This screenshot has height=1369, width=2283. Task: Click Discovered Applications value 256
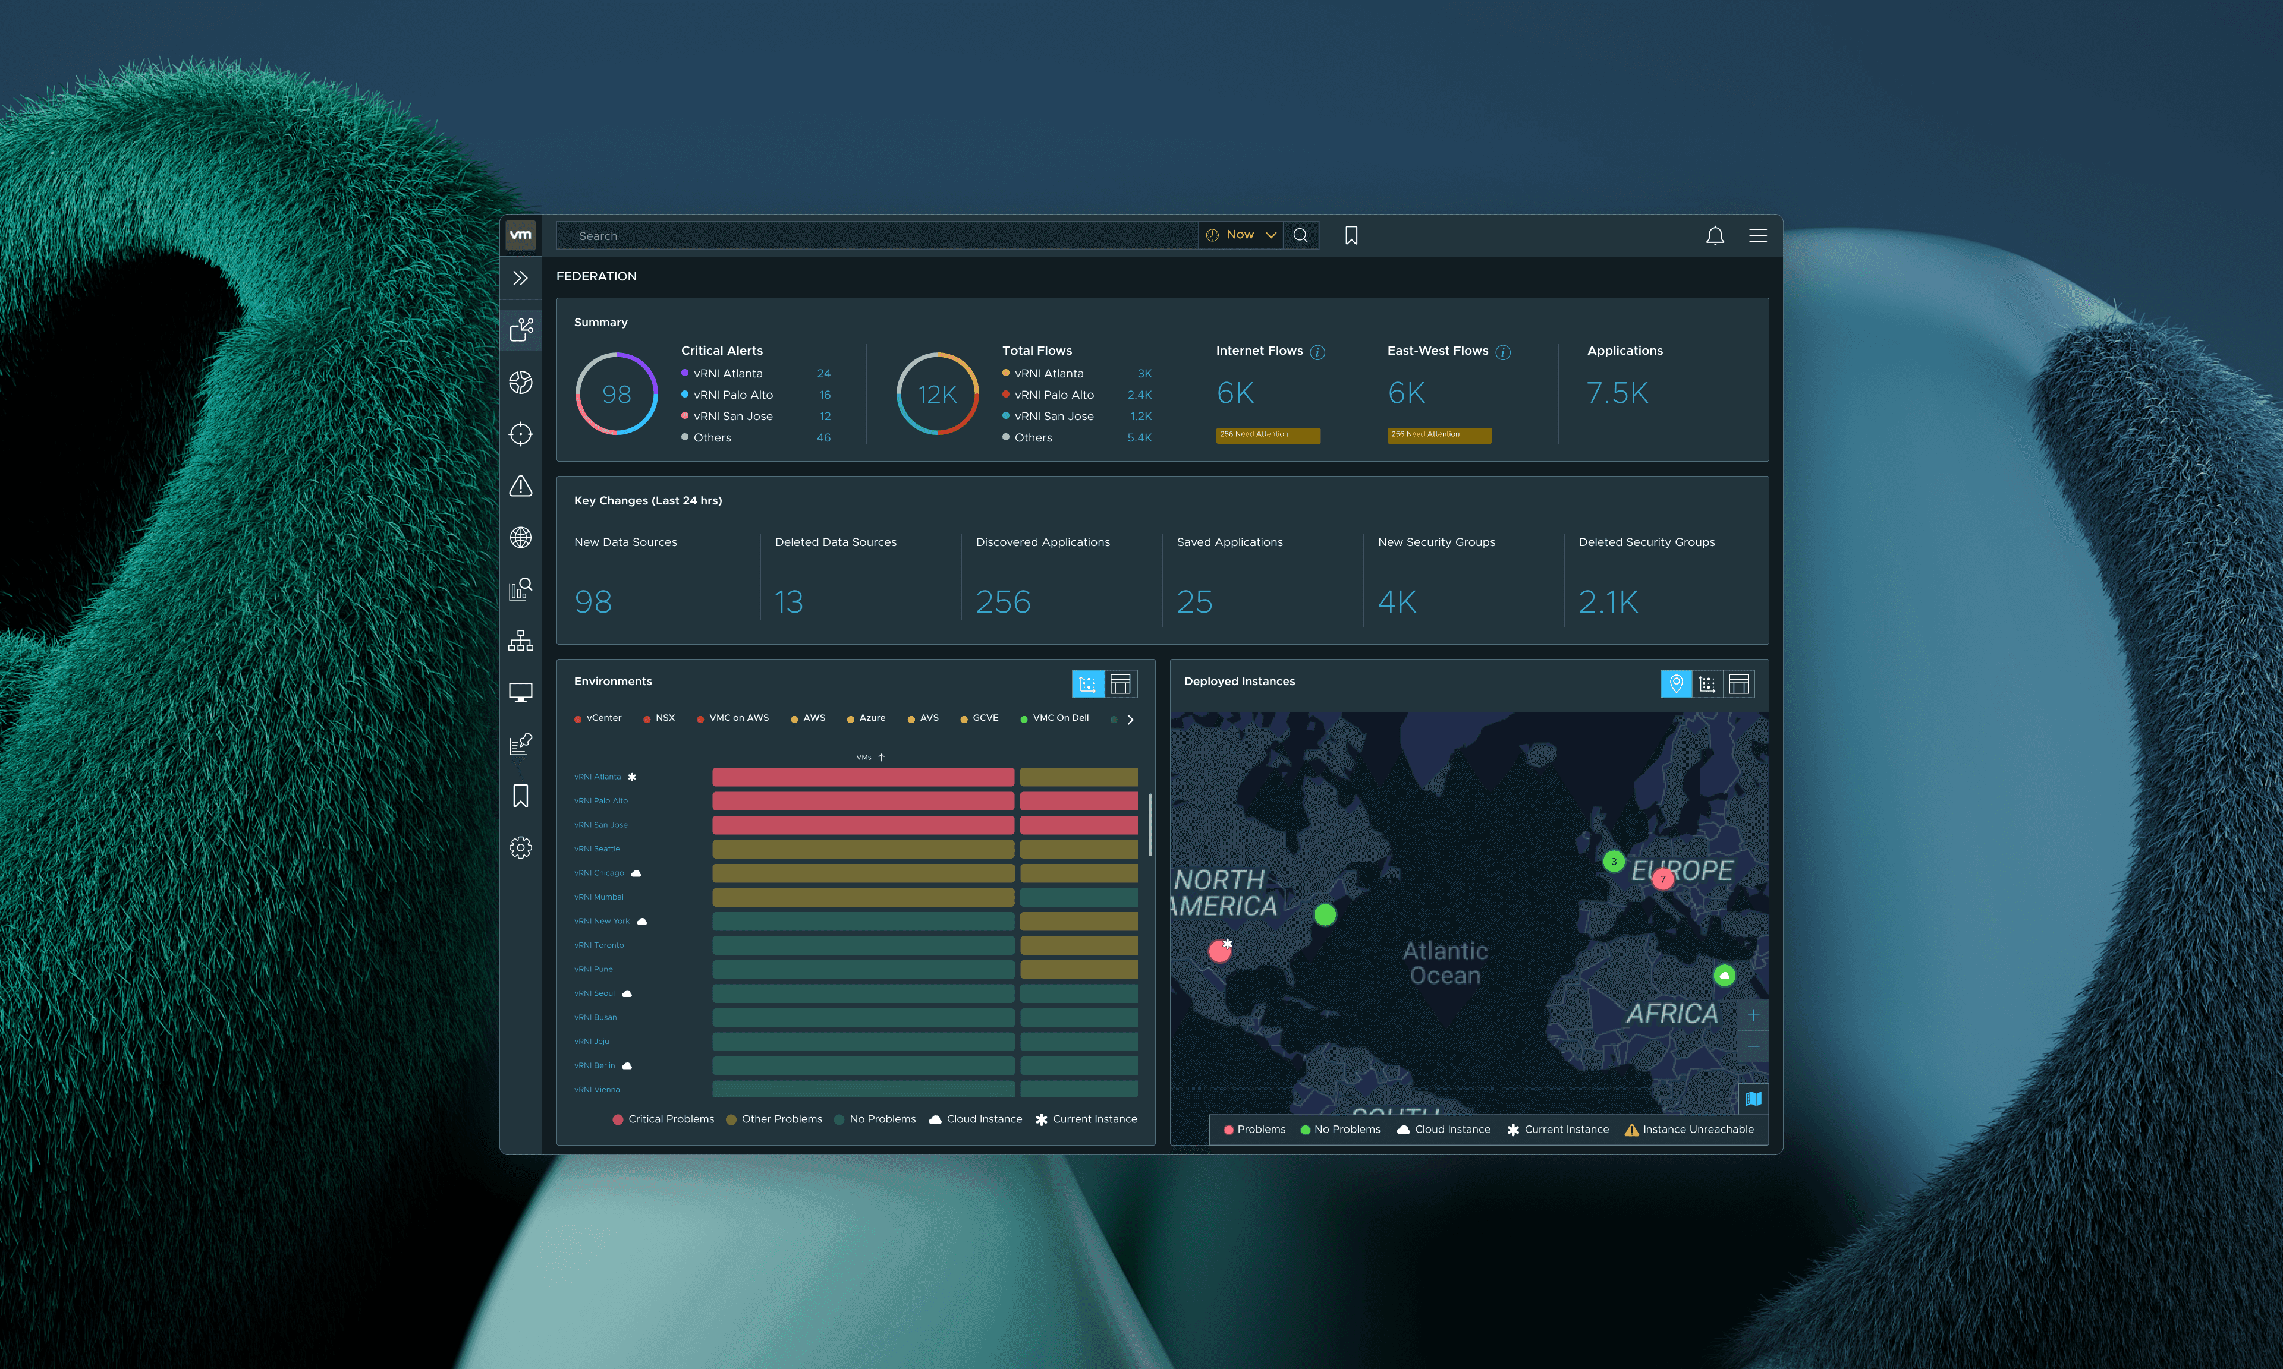pyautogui.click(x=1003, y=603)
